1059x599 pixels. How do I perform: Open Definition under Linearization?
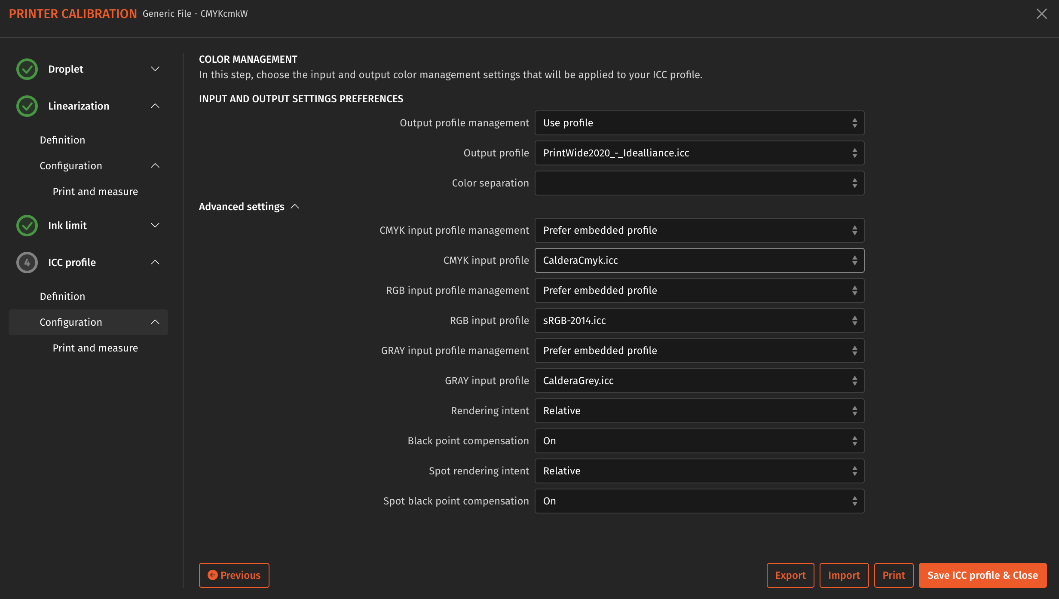(x=62, y=140)
